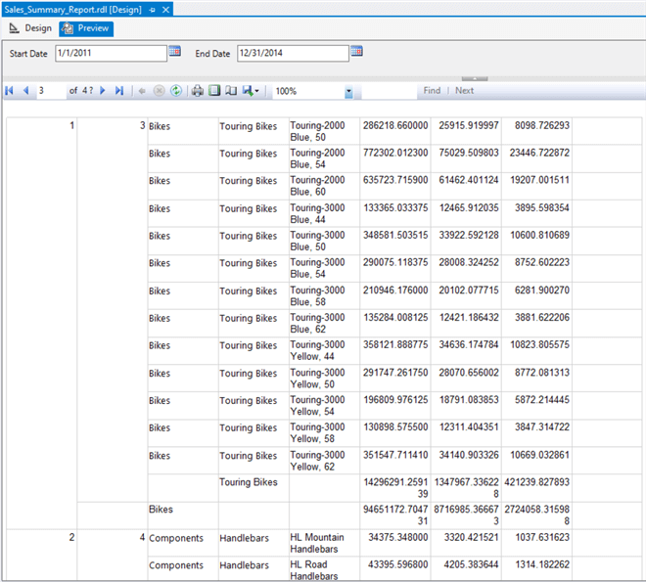Click the current page number box
Image resolution: width=646 pixels, height=582 pixels.
click(52, 91)
